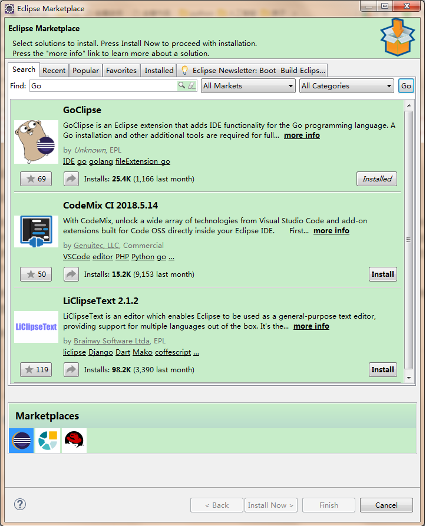The width and height of the screenshot is (426, 526).
Task: Click the results list scrollbar thumb
Action: click(408, 240)
